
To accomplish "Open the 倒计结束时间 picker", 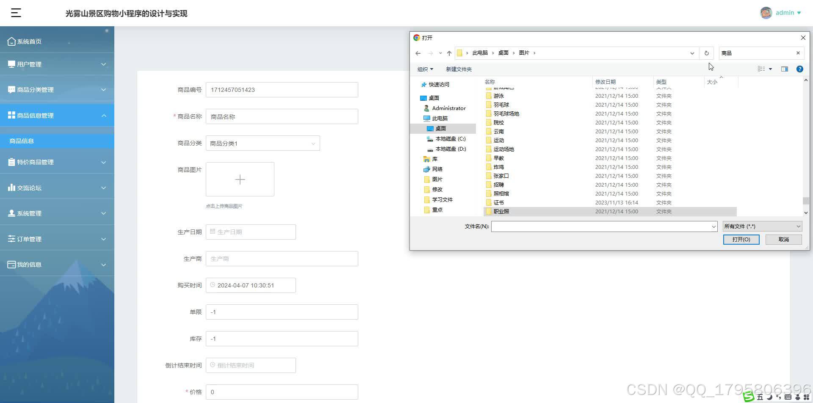I will point(251,365).
